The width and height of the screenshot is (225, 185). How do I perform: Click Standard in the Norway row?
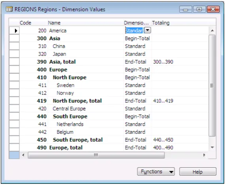(x=135, y=93)
